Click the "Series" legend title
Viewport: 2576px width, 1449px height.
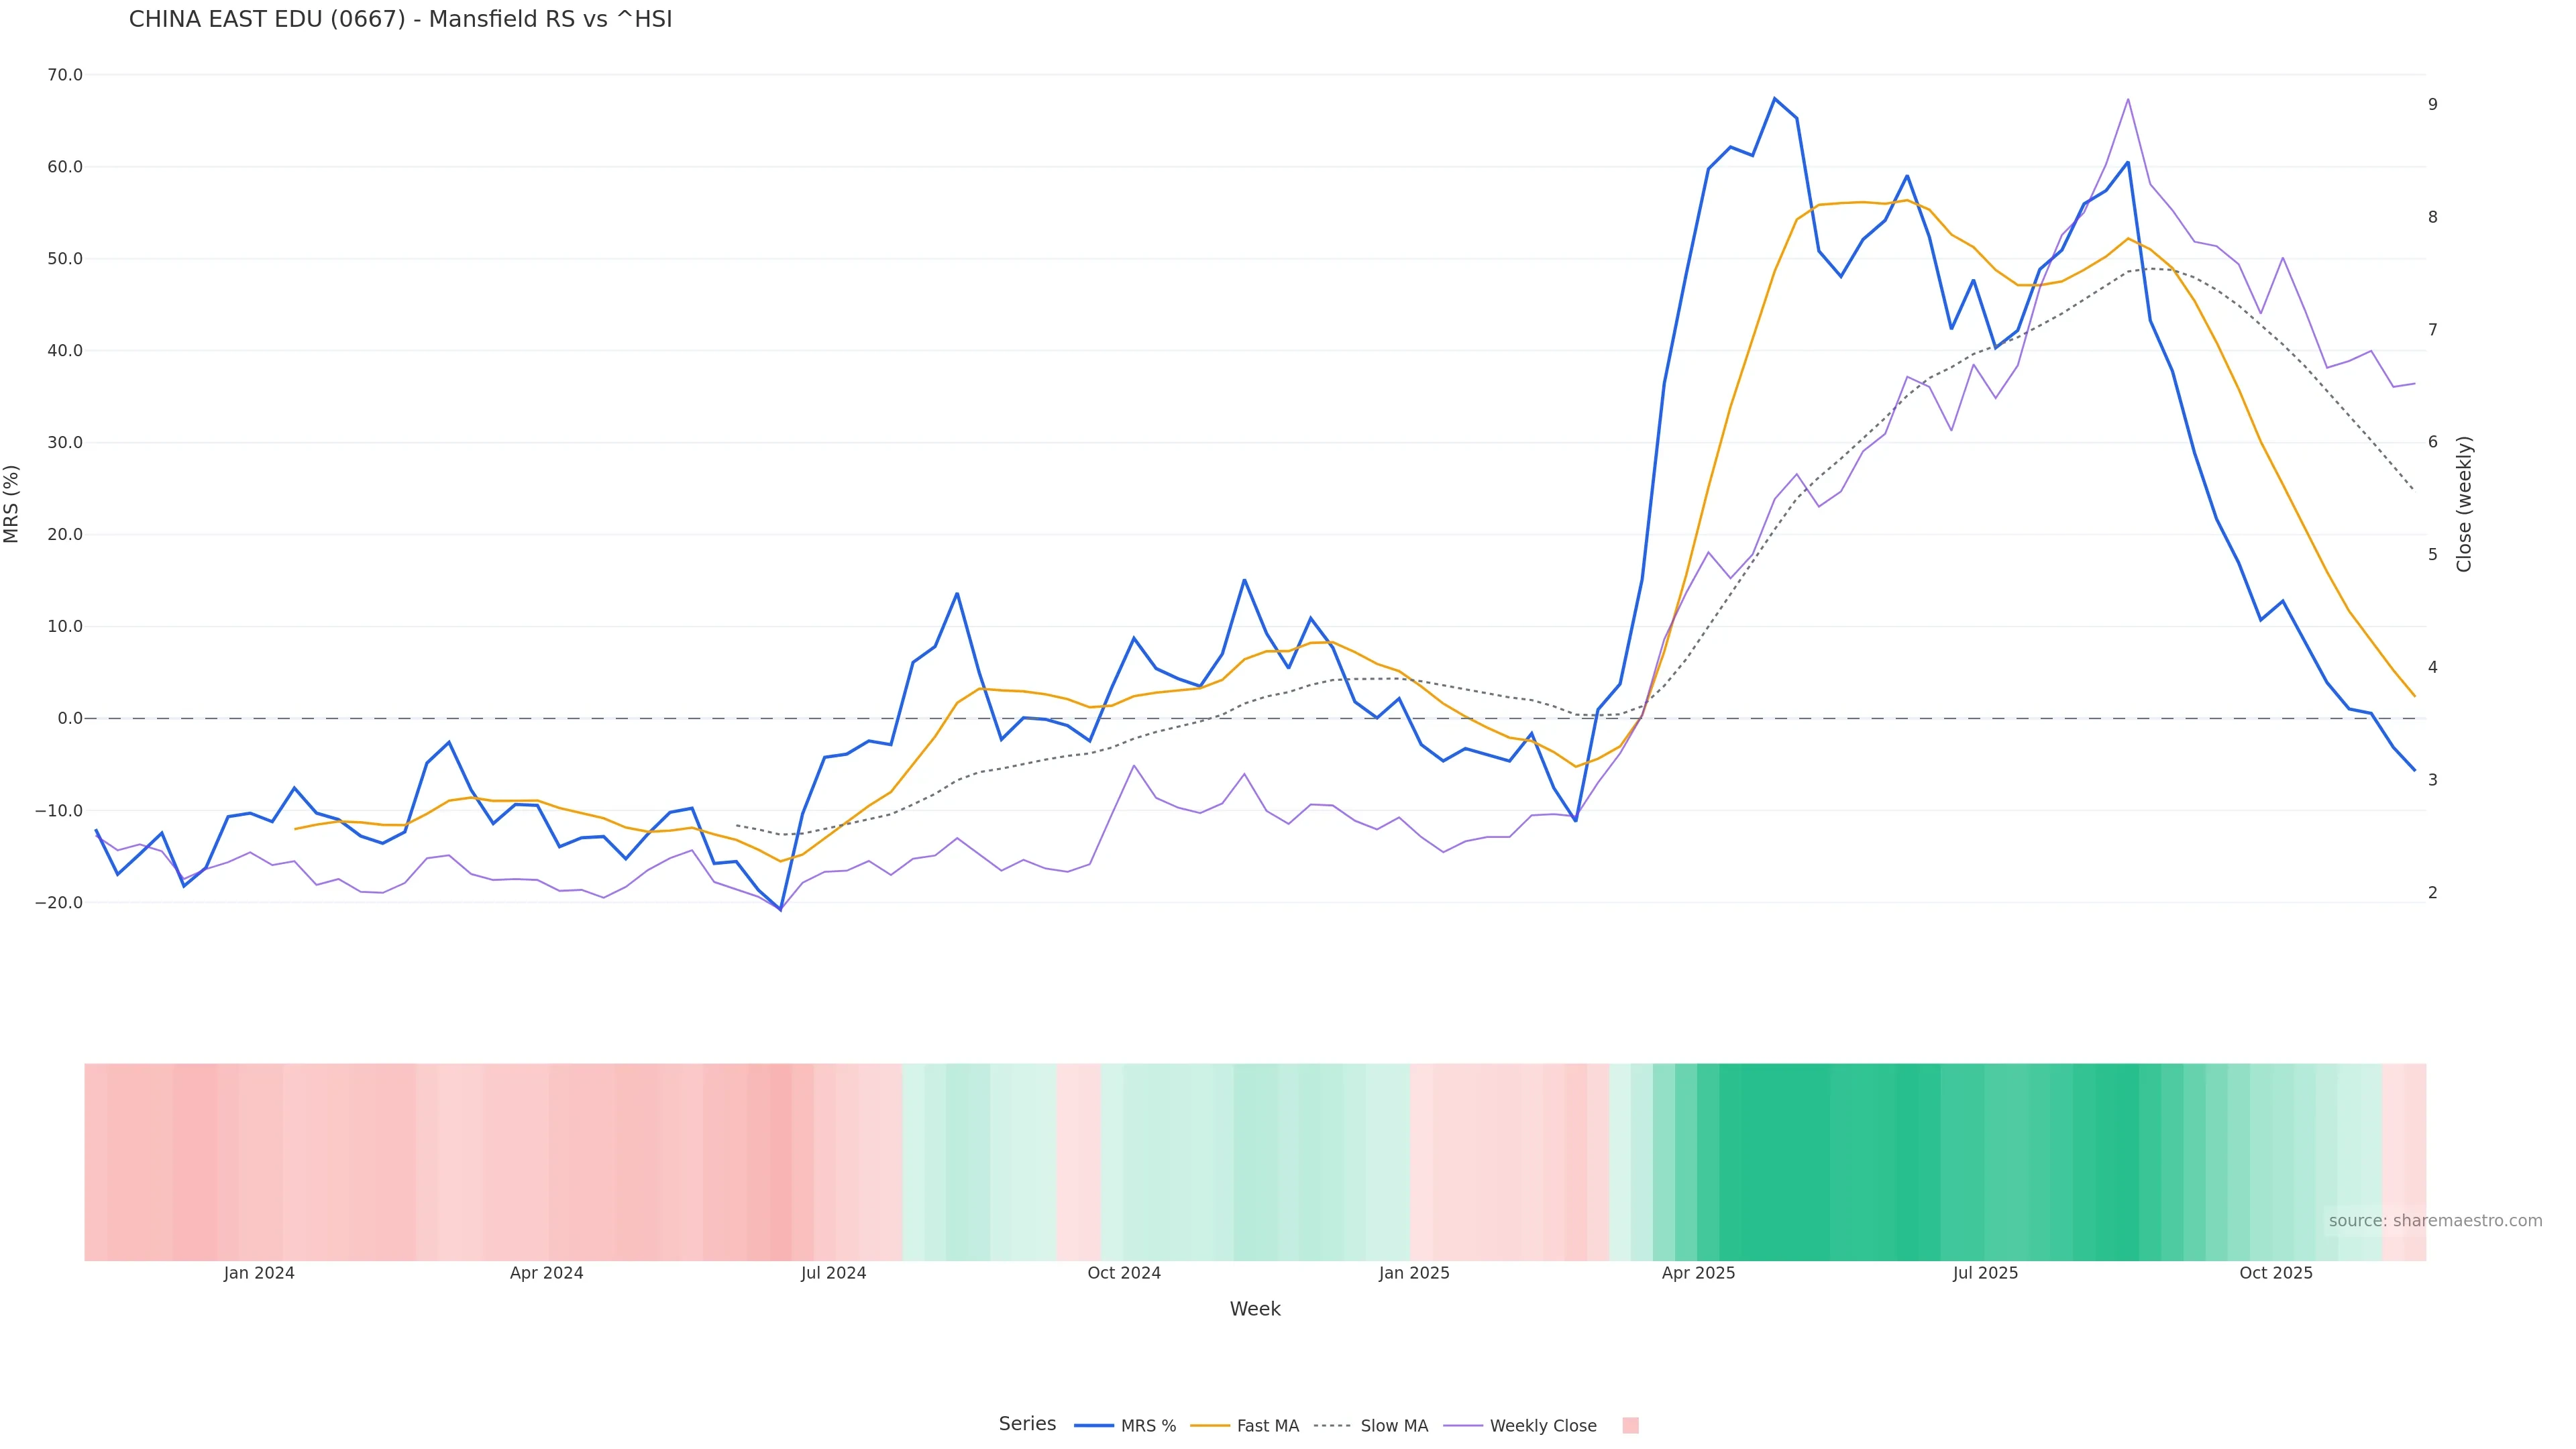1027,1424
